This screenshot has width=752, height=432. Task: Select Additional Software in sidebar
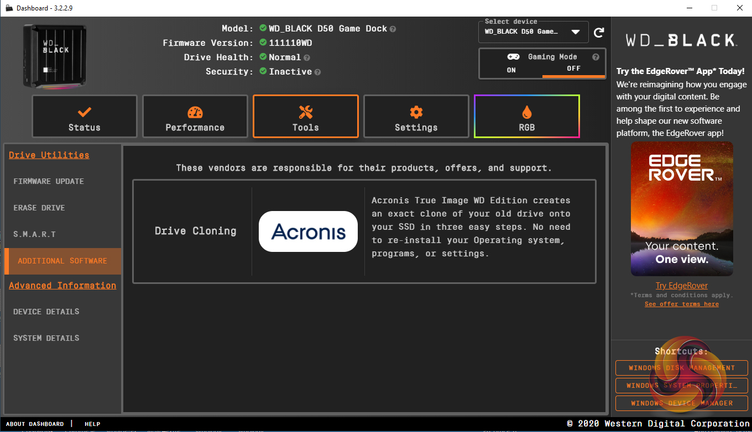click(62, 261)
